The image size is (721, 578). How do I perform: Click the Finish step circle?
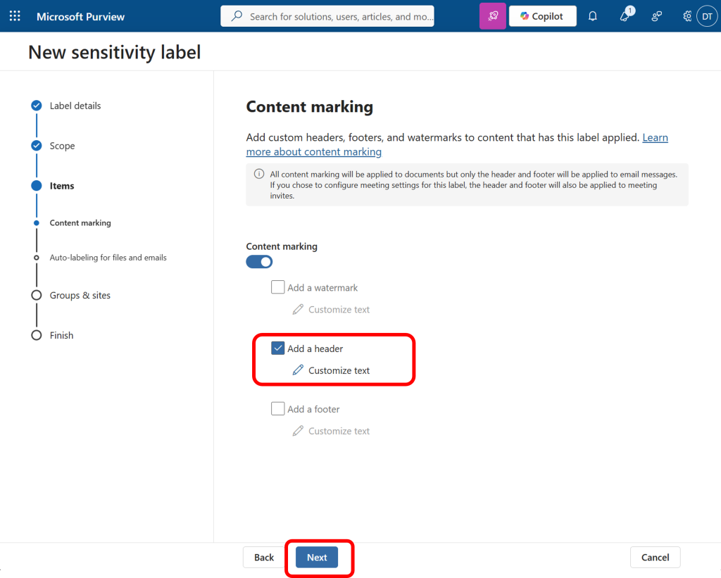[x=37, y=335]
